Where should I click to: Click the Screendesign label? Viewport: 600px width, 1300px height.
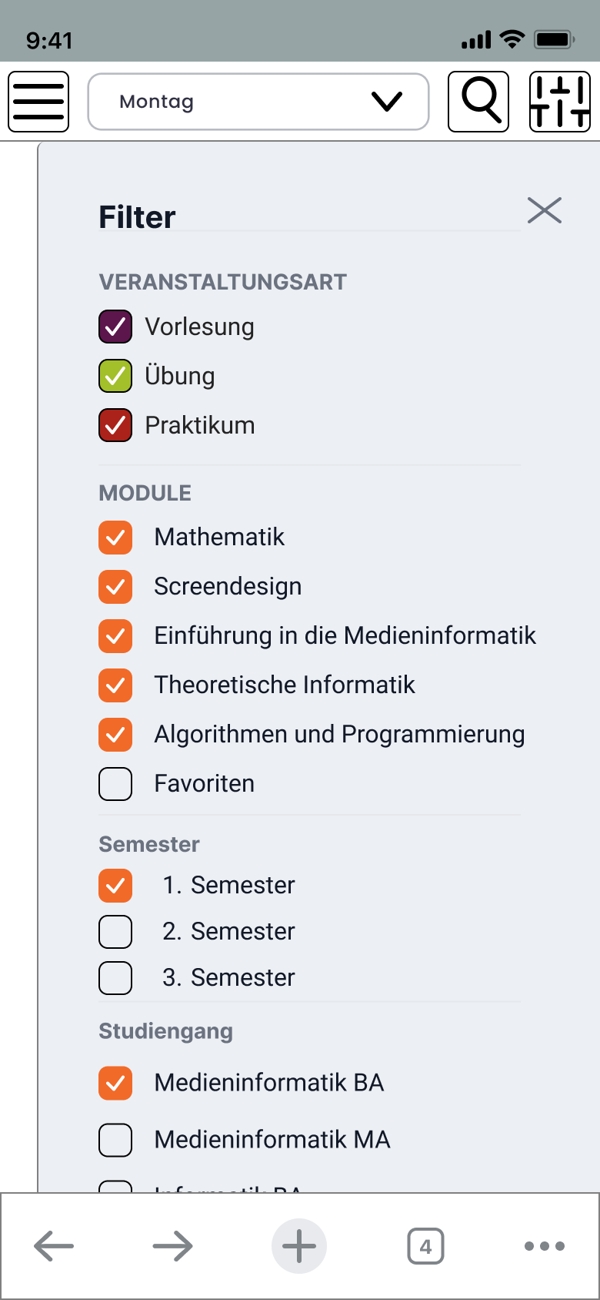tap(228, 587)
